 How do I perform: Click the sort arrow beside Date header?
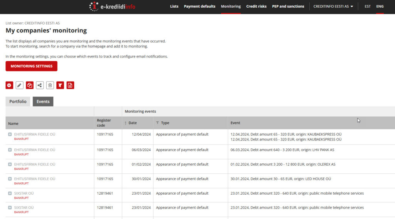tap(125, 123)
